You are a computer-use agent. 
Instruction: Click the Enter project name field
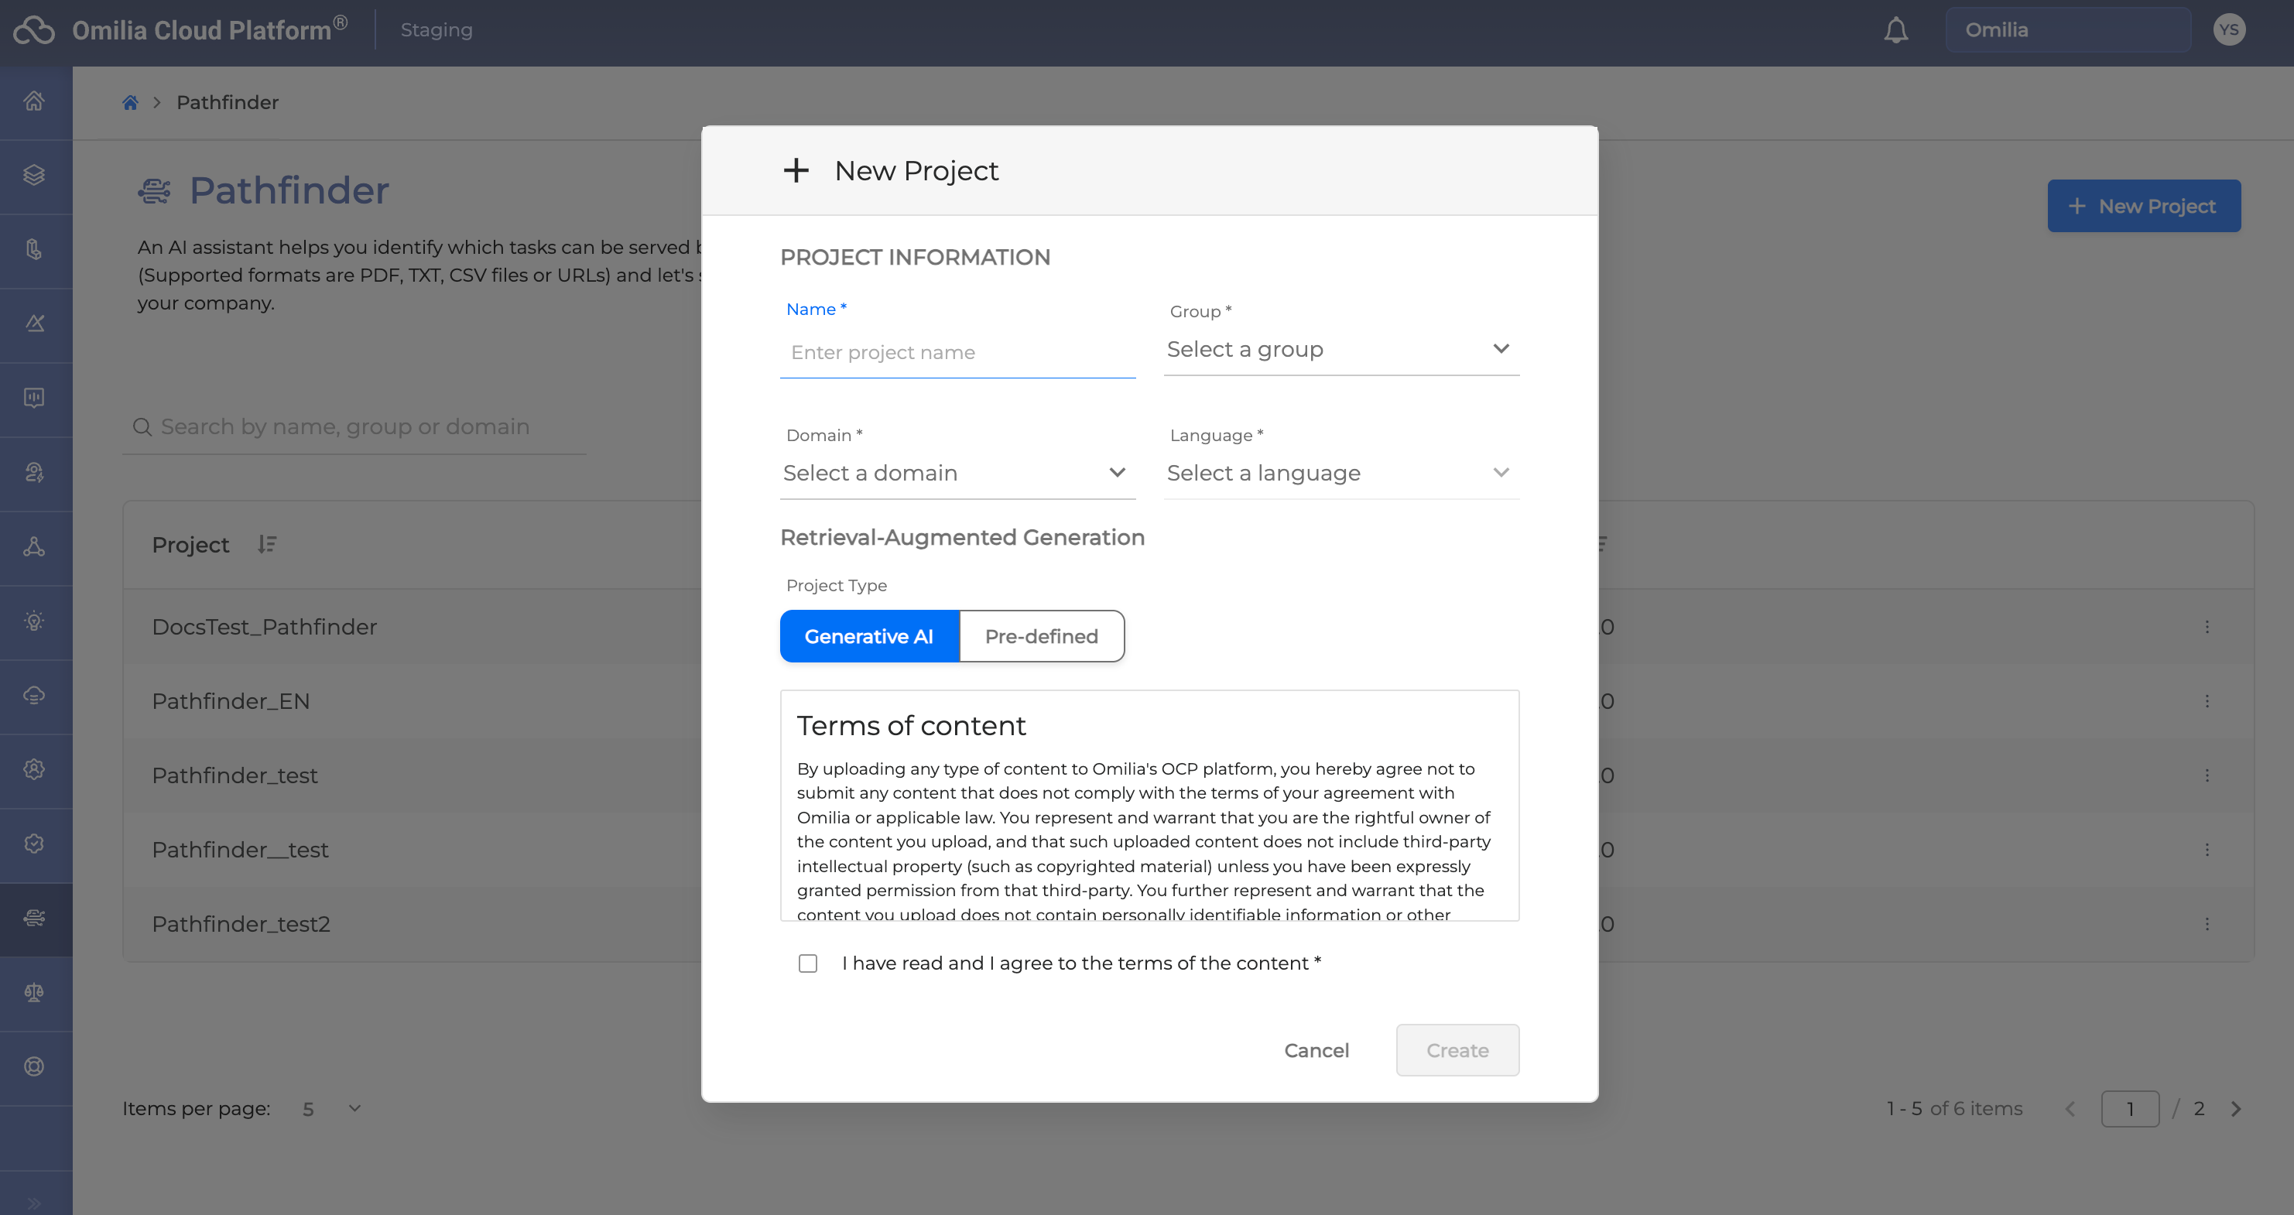tap(957, 353)
